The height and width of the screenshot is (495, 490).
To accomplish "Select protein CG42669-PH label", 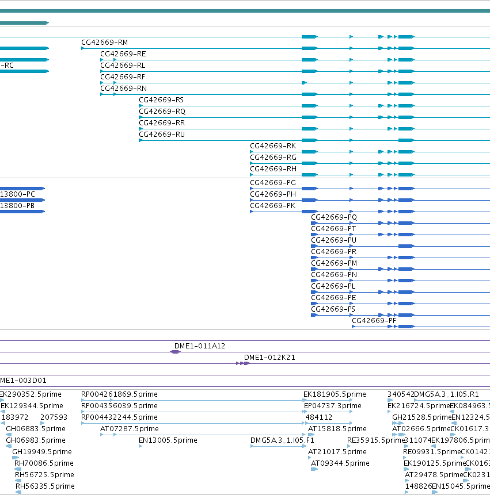I will coord(273,194).
